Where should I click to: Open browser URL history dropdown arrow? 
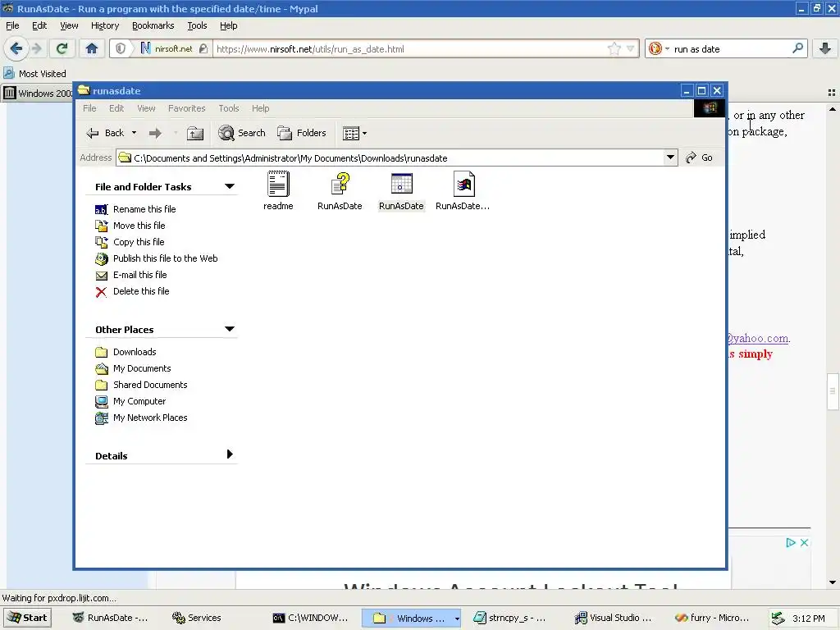631,48
